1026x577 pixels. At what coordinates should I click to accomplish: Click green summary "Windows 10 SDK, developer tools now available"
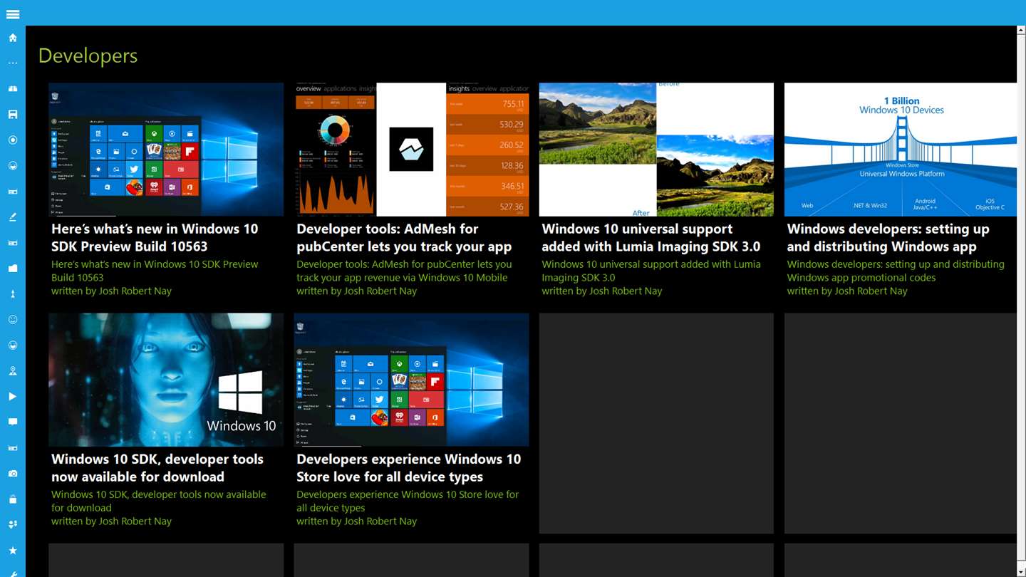pyautogui.click(x=158, y=501)
